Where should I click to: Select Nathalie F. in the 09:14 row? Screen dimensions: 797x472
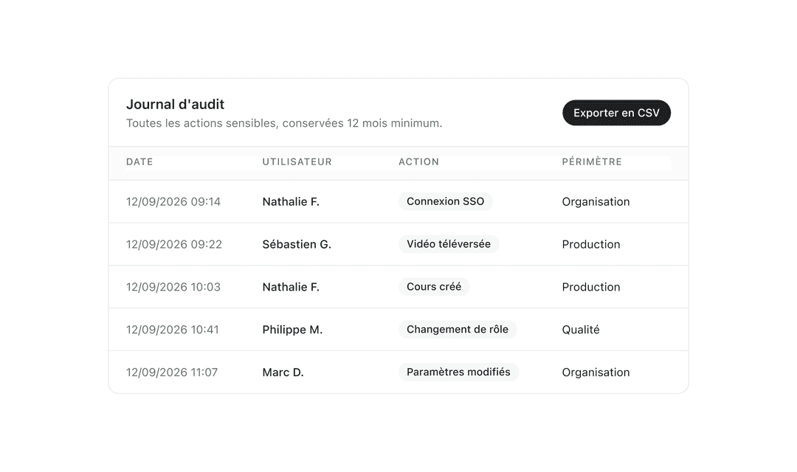[291, 201]
